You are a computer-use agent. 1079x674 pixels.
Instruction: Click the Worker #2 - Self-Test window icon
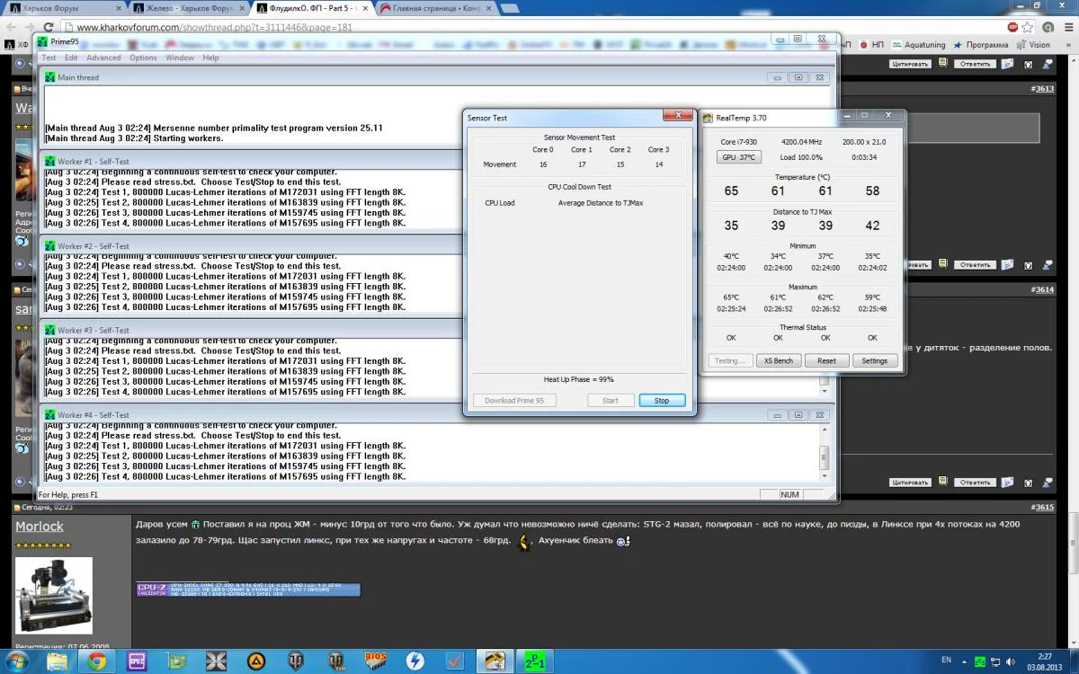pos(50,246)
